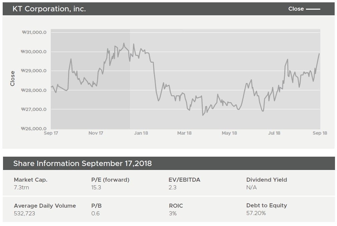Click the EV/EBITDA metric label
This screenshot has width=337, height=226.
click(184, 180)
